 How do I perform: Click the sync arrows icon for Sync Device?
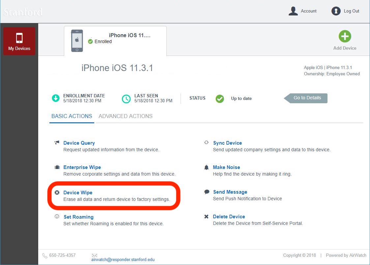pos(206,143)
